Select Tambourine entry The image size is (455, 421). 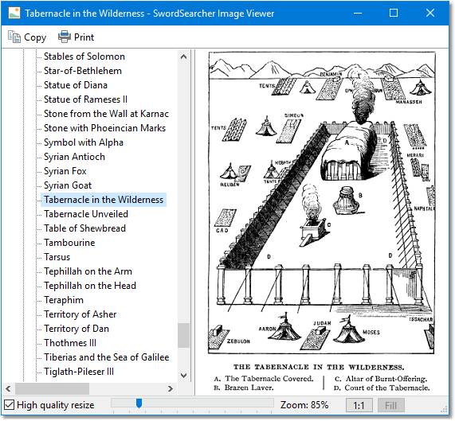(69, 243)
